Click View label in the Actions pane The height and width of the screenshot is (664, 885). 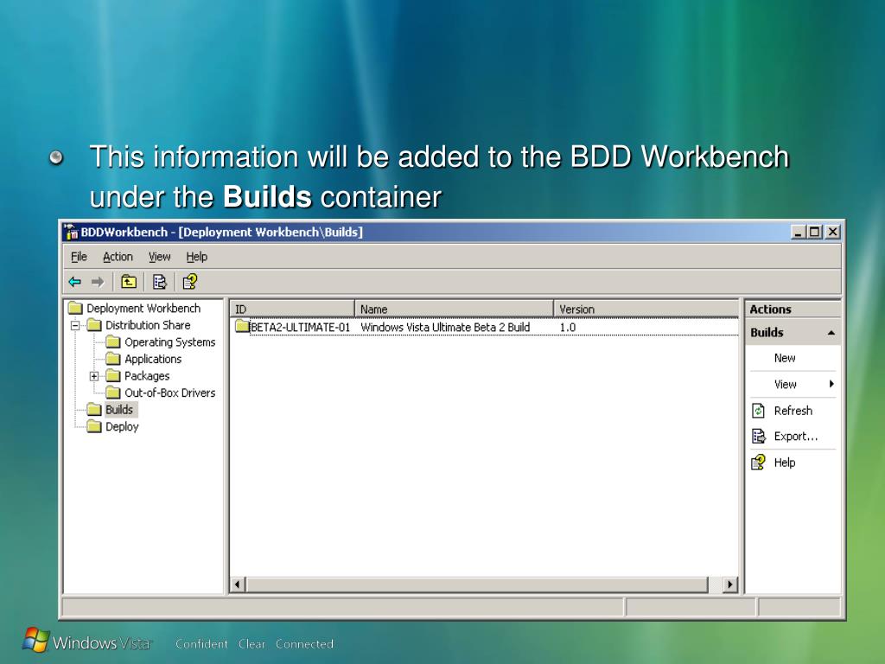tap(785, 385)
